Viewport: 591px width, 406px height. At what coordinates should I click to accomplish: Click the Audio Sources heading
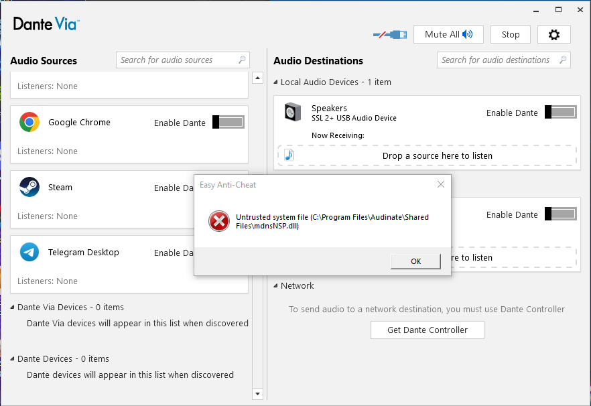44,61
